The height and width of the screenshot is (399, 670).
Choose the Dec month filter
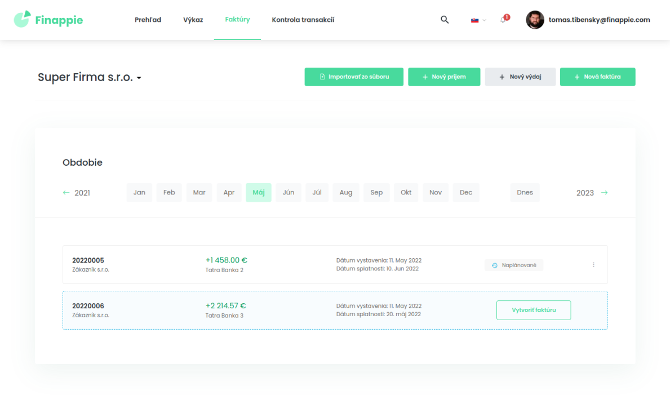click(466, 193)
